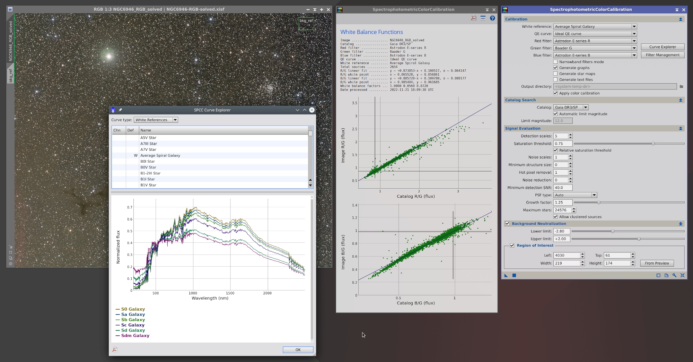Open SPCC preferences wrench icon
The image size is (693, 362).
tap(674, 275)
